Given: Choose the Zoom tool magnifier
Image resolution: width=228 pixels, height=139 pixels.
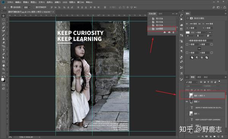Looking at the screenshot, I should pyautogui.click(x=3, y=69).
